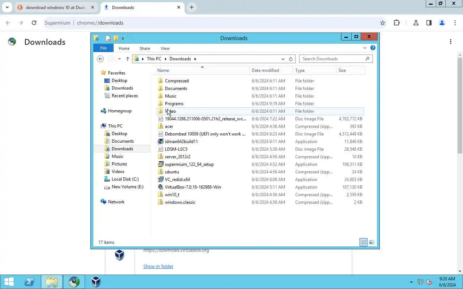Click the New folder icon in quick access toolbar
The width and height of the screenshot is (463, 289).
pos(116,38)
